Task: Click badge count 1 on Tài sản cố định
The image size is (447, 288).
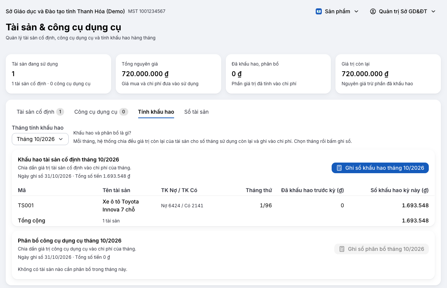Action: 60,112
